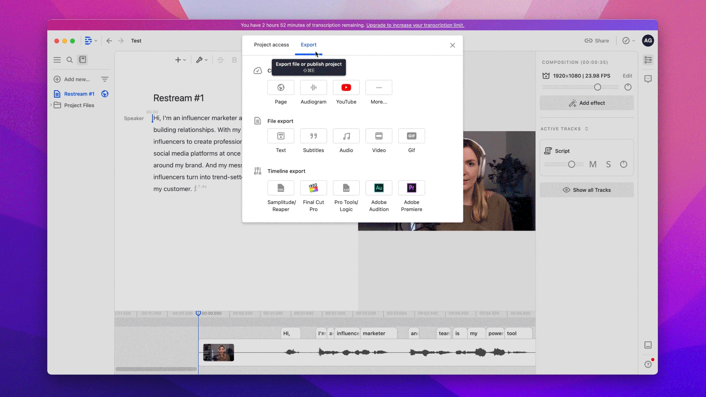Expand Active Tracks selector

[x=565, y=129]
